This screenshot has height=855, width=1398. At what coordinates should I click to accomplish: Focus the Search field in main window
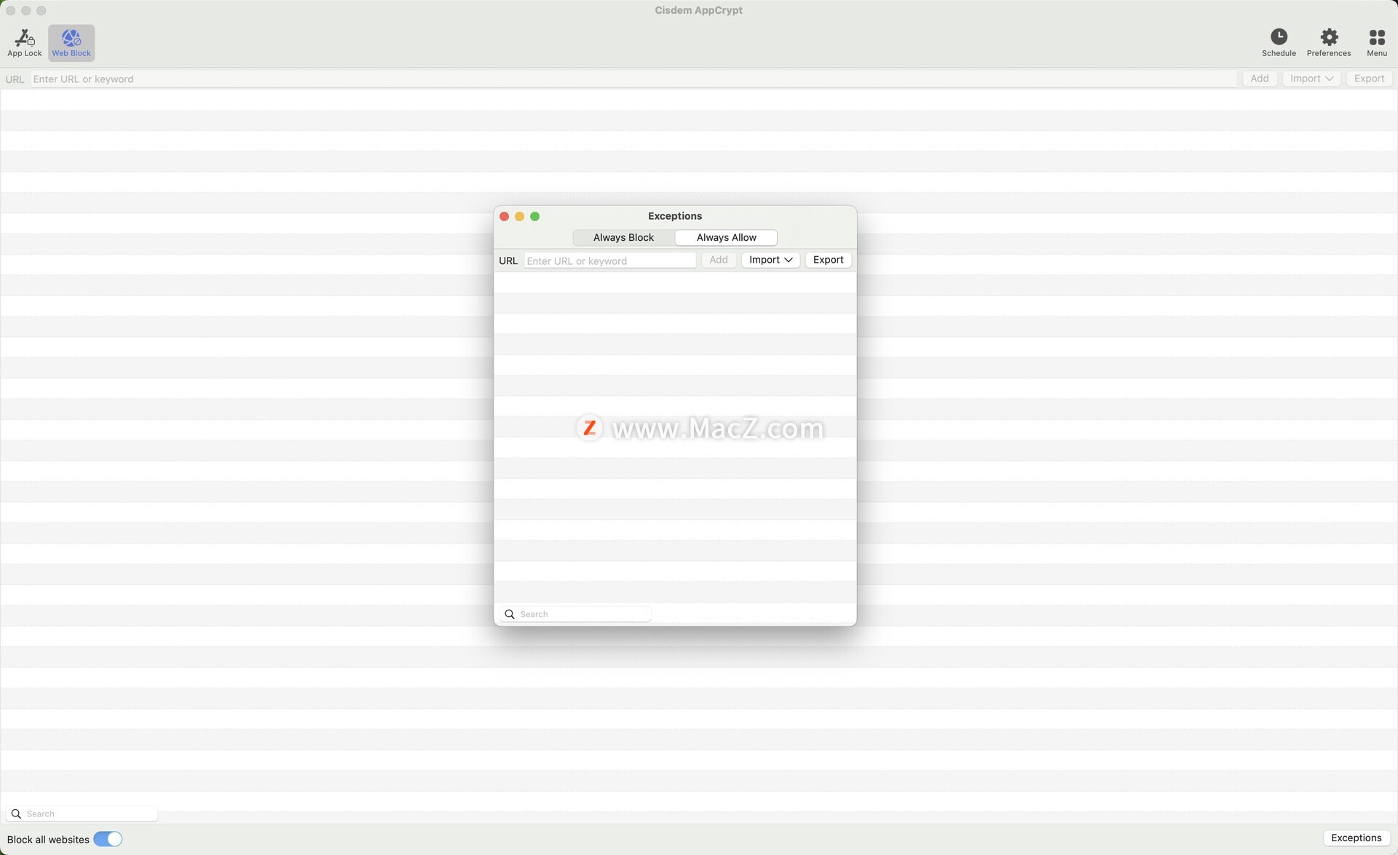click(x=82, y=814)
